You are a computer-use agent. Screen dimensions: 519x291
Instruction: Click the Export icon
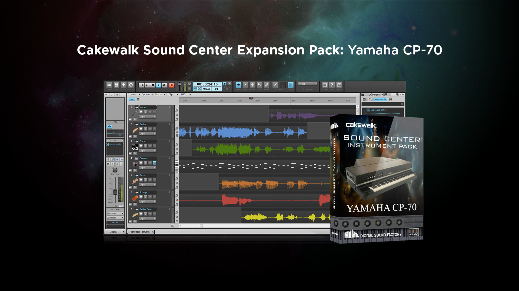point(124,85)
